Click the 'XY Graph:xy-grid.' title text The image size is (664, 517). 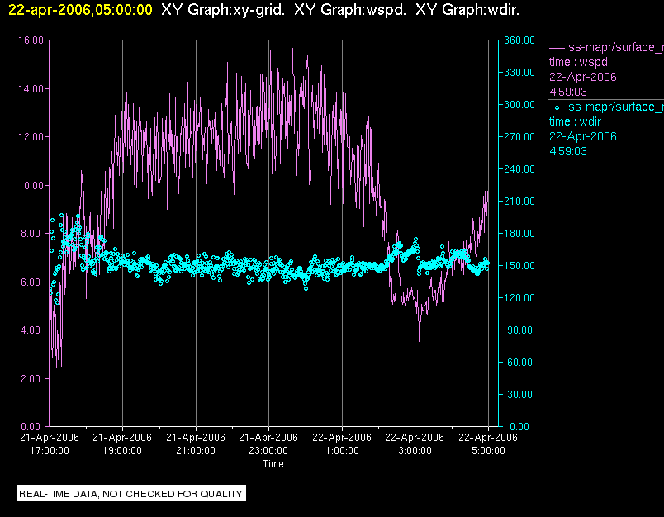pos(223,10)
